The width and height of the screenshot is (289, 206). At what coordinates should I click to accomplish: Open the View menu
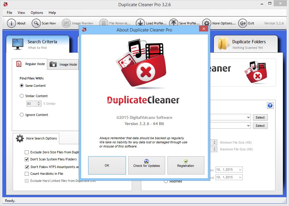[21, 12]
